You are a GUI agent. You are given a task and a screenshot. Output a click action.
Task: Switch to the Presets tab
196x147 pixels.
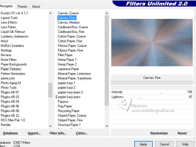(22, 7)
